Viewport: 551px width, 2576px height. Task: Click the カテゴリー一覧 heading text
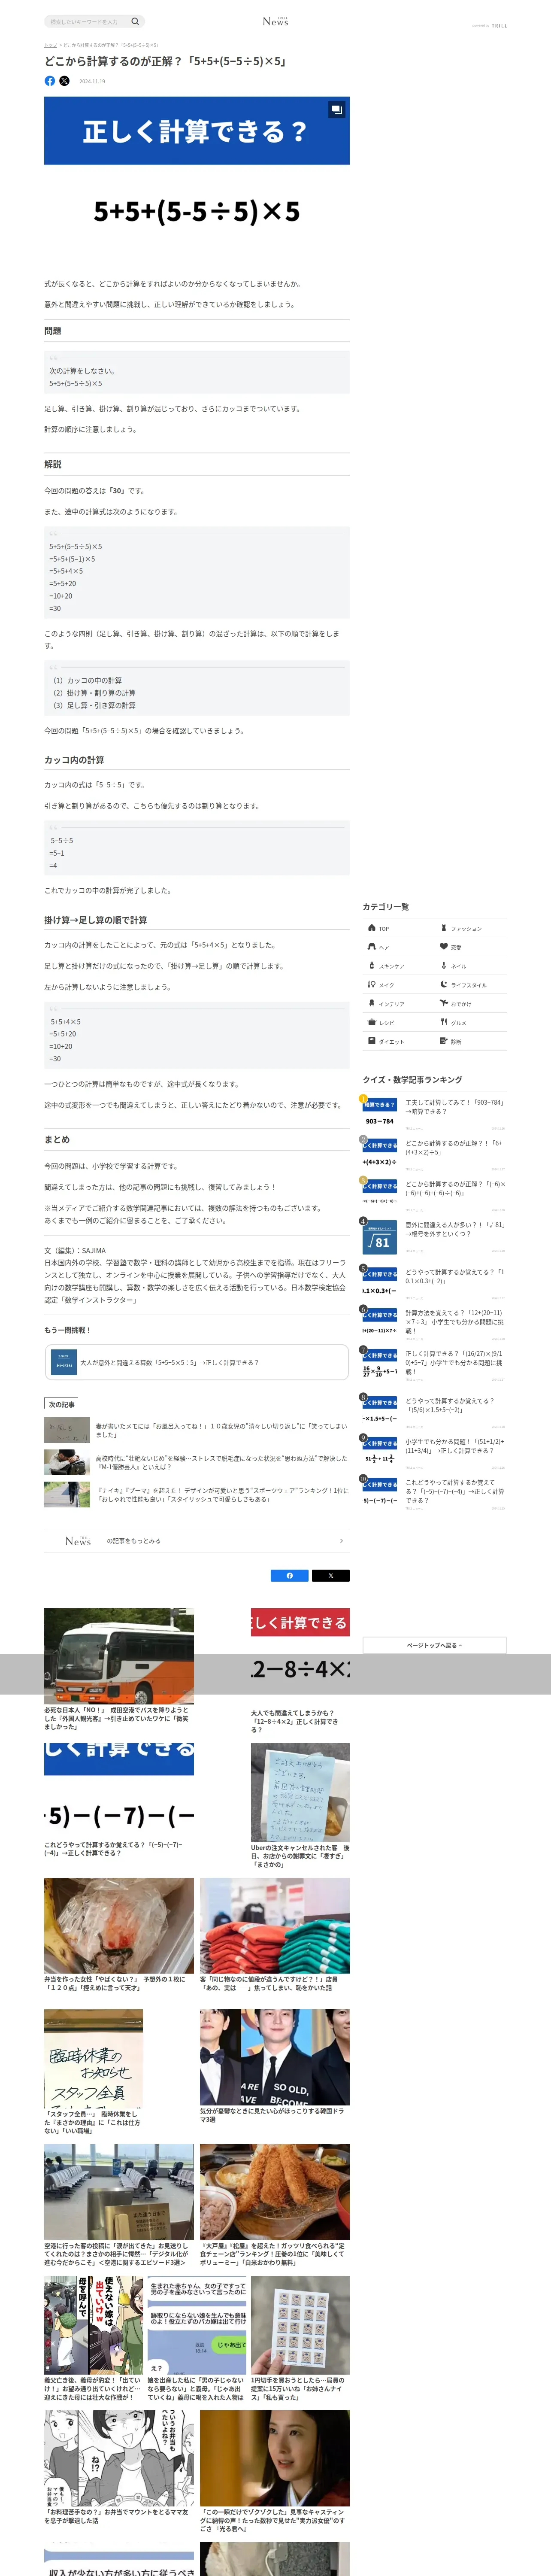[386, 907]
